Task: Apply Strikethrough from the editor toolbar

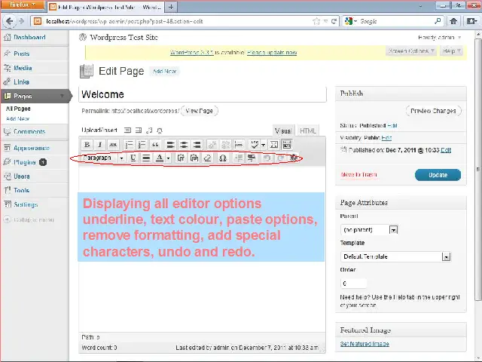Action: 113,144
